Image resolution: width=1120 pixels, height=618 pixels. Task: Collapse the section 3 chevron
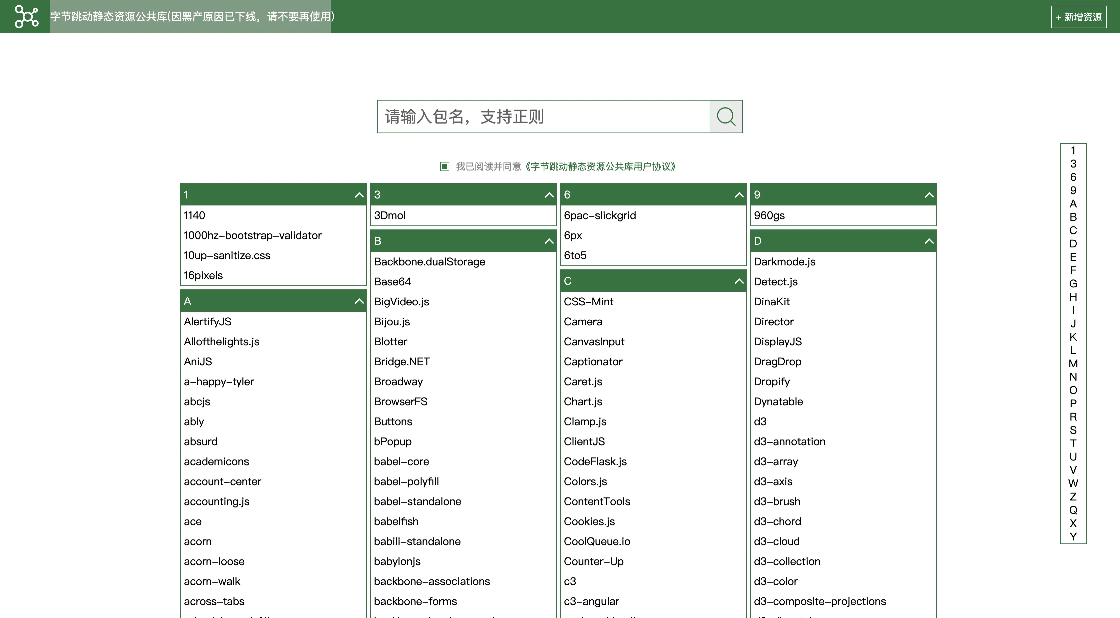[549, 195]
